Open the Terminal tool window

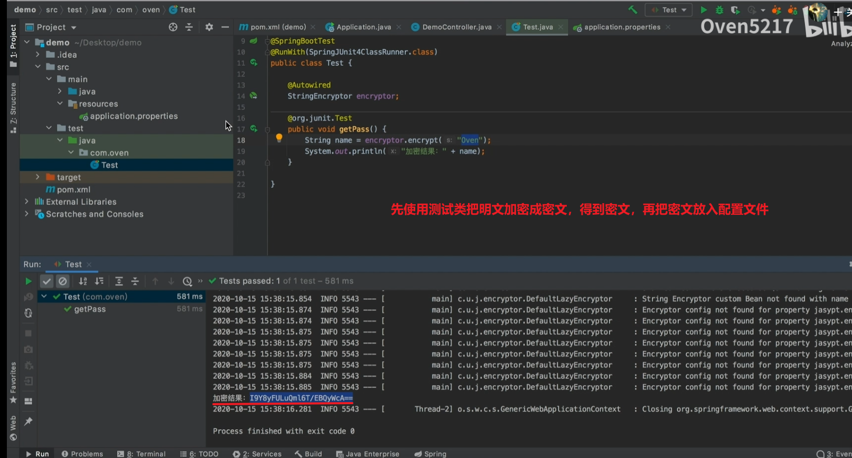[x=142, y=454]
